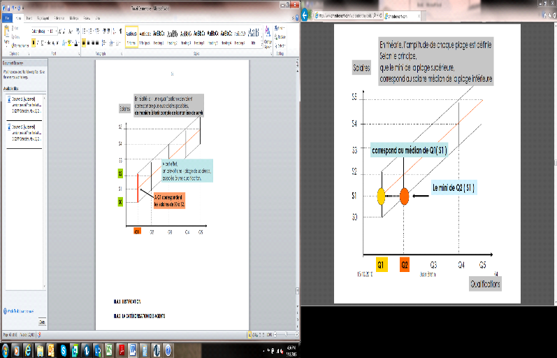Select the first recovered document in the list
Screen dimensions: 557x358
click(24, 101)
